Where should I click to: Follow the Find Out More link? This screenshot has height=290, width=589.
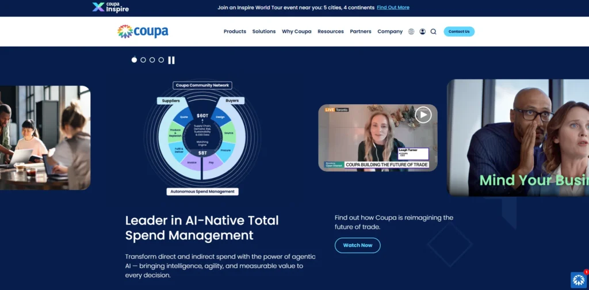393,7
